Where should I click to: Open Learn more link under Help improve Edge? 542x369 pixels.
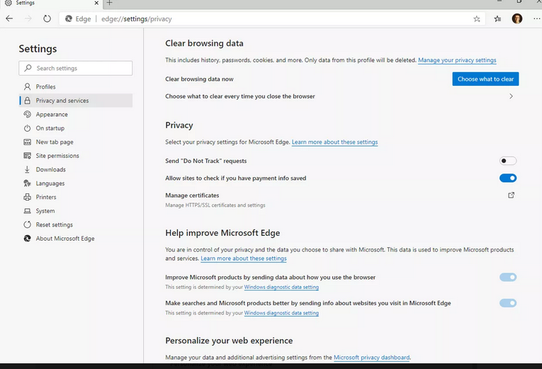coord(243,259)
